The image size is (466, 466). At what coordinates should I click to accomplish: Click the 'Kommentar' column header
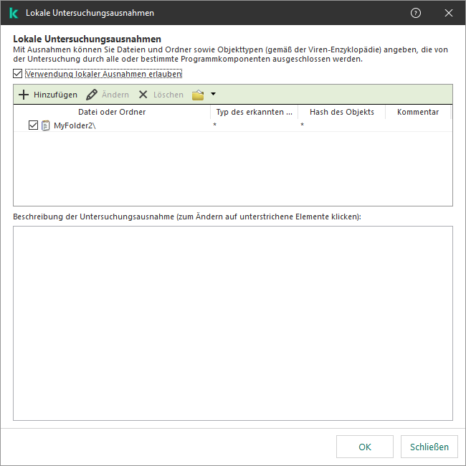click(x=417, y=112)
